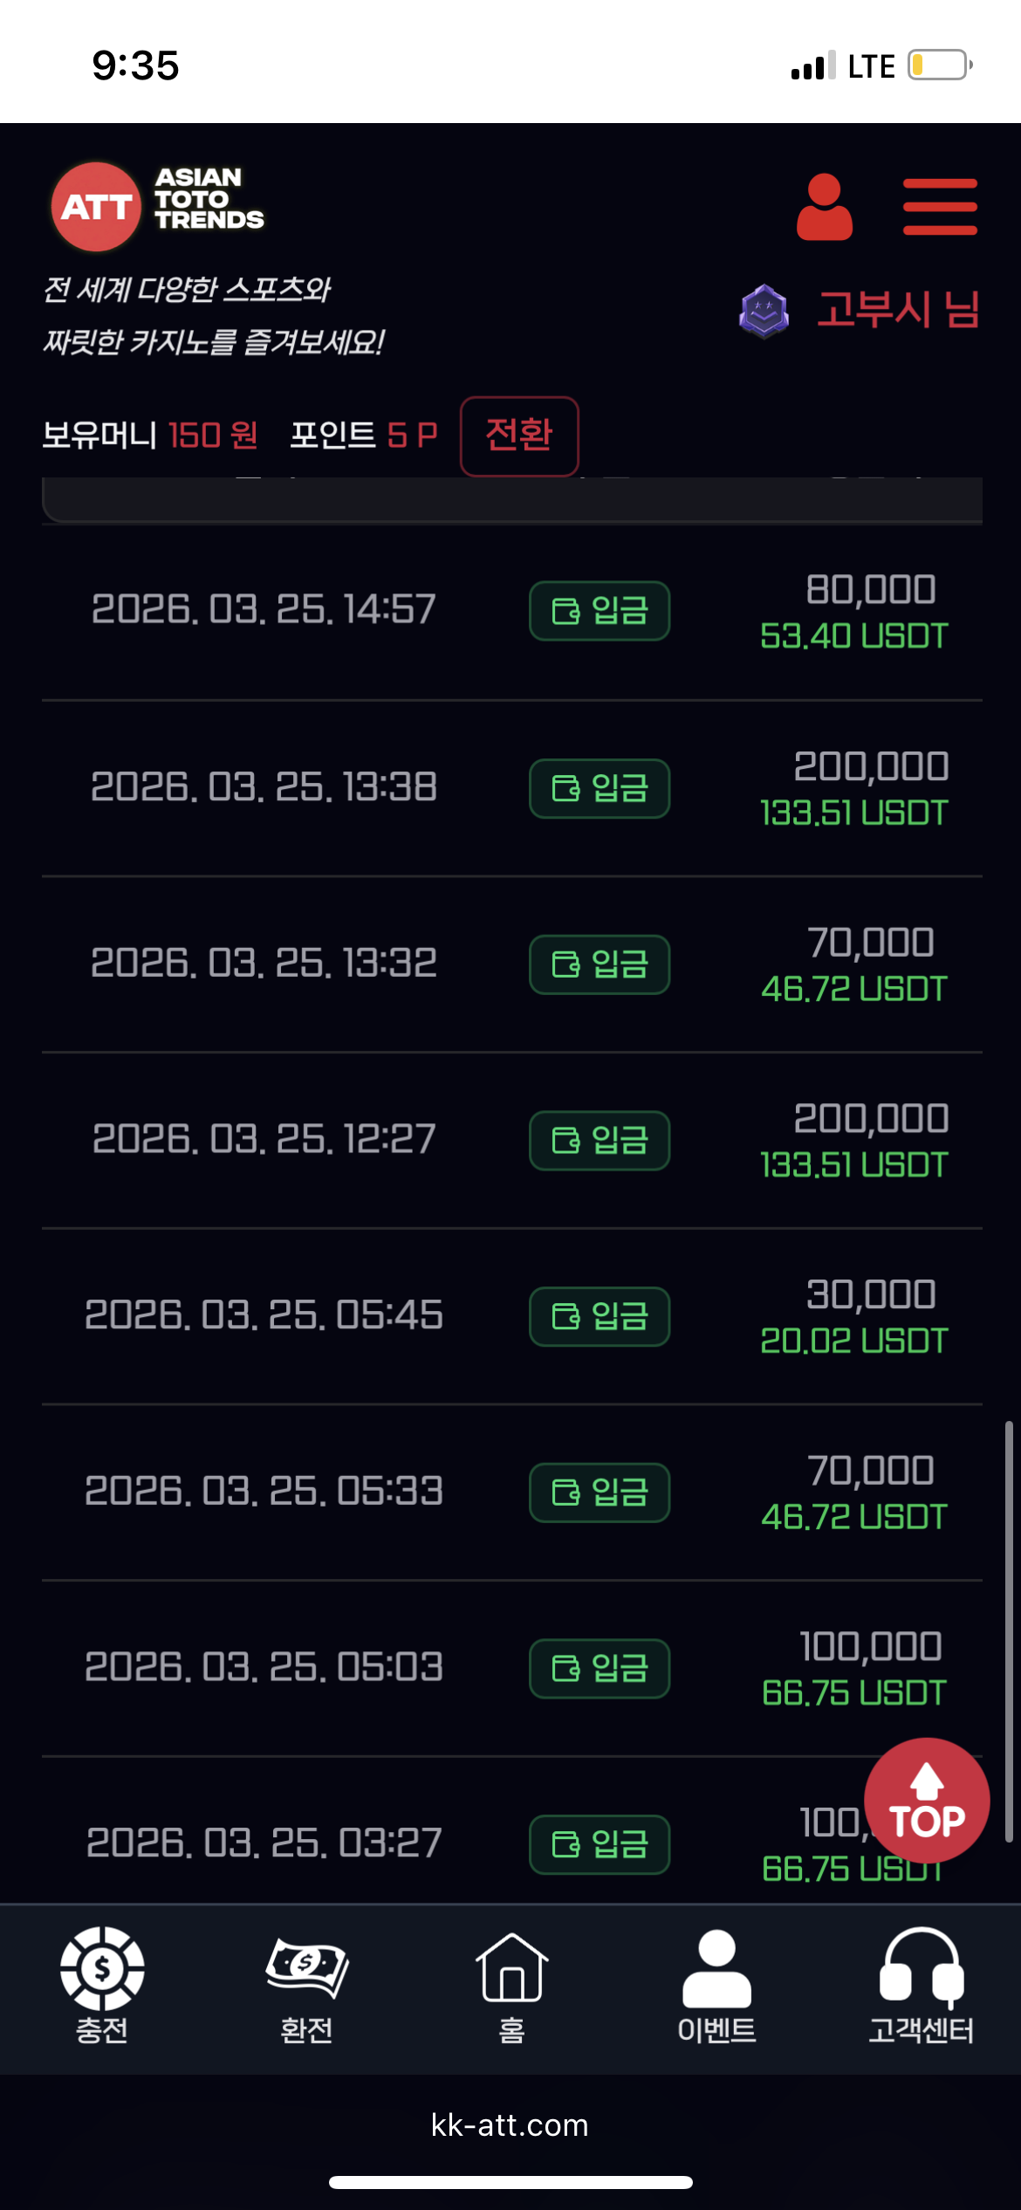Tap the purple member level badge
Image resolution: width=1021 pixels, height=2210 pixels.
(764, 311)
